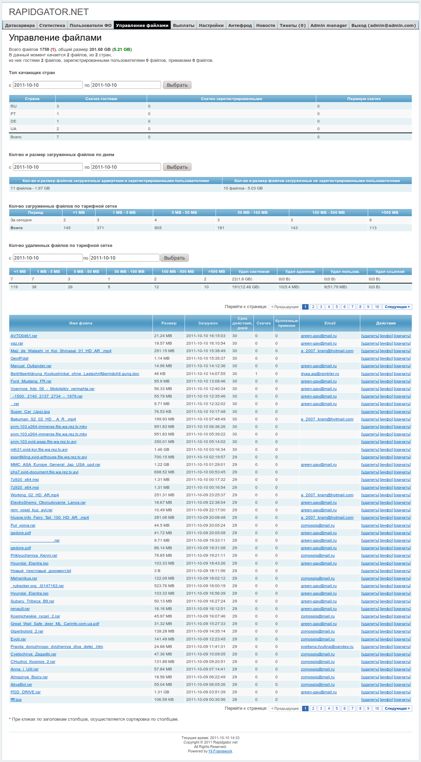Click [инфо] for Evoli.rar
This screenshot has width=421, height=762.
tap(386, 639)
